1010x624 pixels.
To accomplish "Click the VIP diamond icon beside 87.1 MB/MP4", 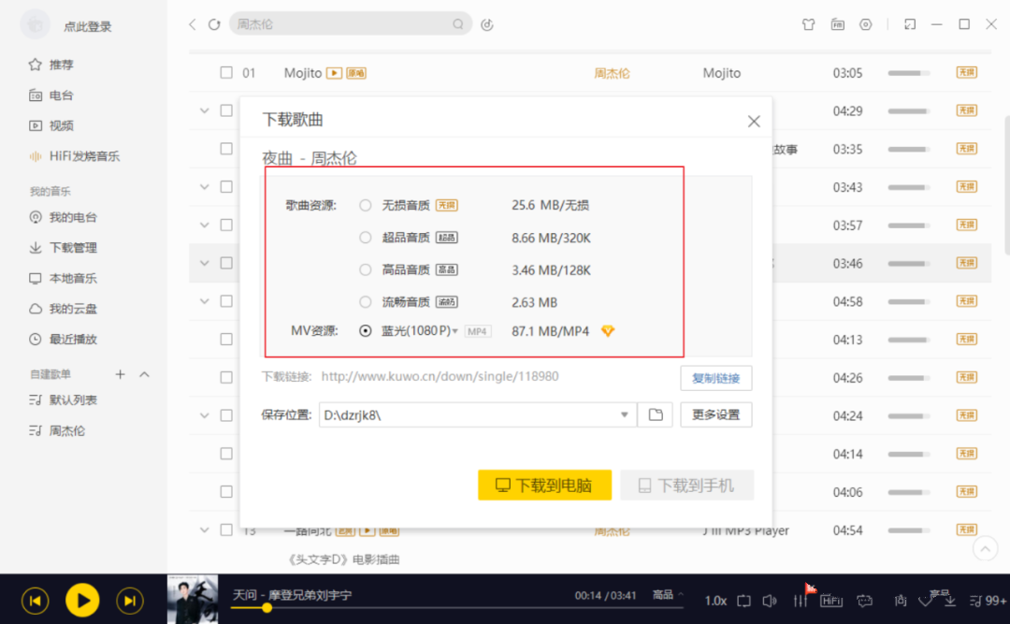I will pyautogui.click(x=608, y=330).
